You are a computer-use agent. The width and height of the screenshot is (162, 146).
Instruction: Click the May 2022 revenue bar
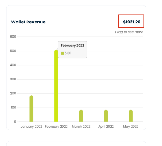tap(131, 116)
